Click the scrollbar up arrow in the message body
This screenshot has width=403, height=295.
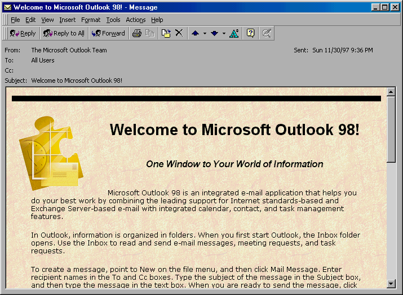(391, 92)
